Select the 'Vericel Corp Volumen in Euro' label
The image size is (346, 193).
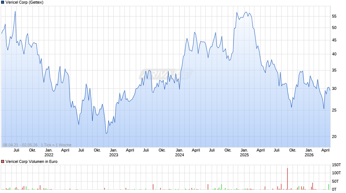[x=31, y=161]
